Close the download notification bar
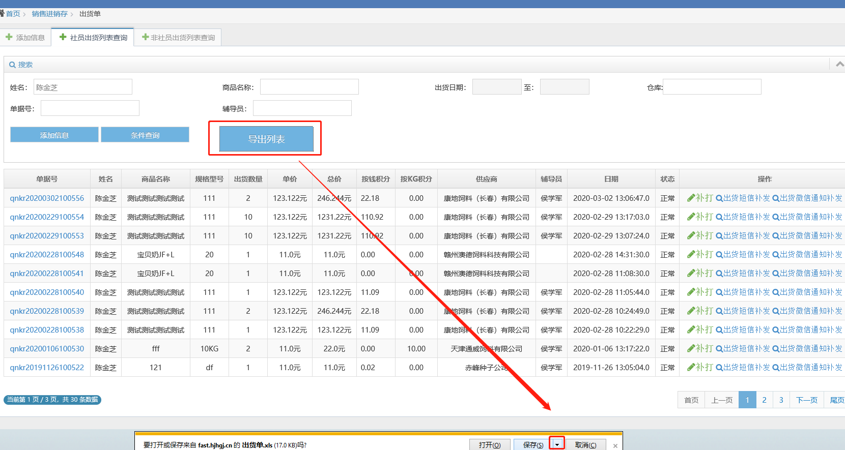 (615, 445)
